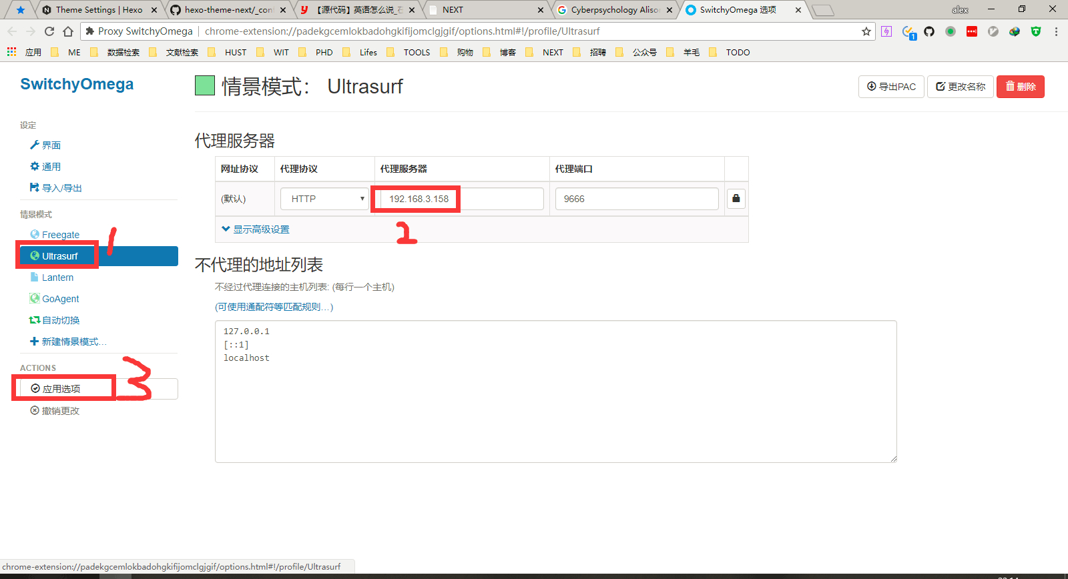1068x579 pixels.
Task: Open the 文献检索 bookmark folder
Action: [x=174, y=52]
